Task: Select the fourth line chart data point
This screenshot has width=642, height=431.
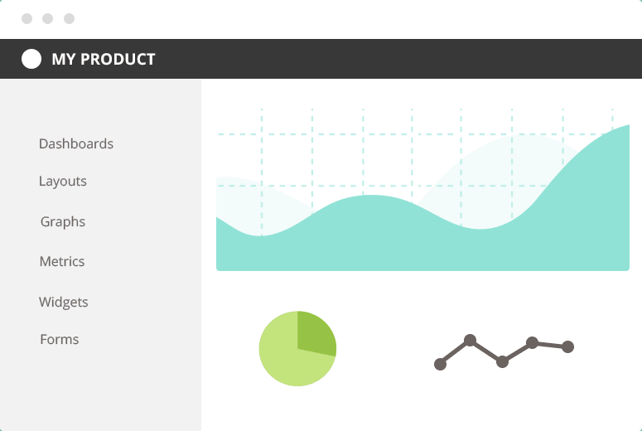Action: pos(532,342)
